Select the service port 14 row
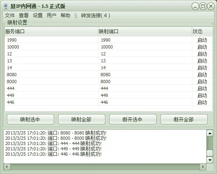This screenshot has height=174, width=217. pos(108,68)
